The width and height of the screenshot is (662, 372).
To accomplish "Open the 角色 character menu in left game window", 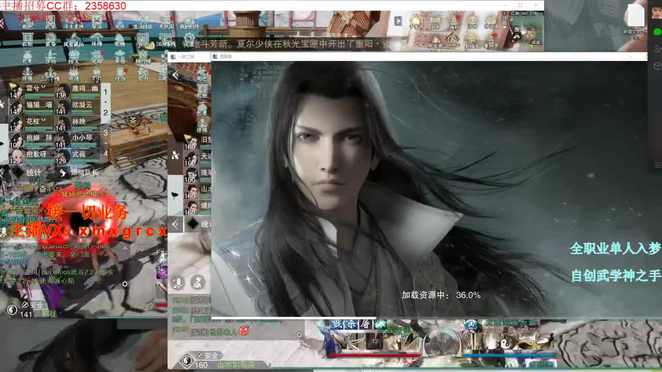I will tap(27, 22).
